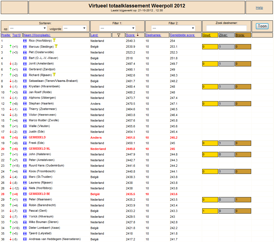Click the silver medal box in Freek (Ede) row

(226, 143)
